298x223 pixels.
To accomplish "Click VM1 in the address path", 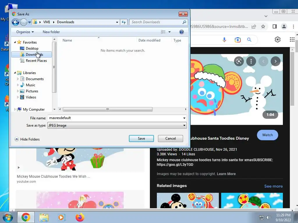I will (47, 22).
